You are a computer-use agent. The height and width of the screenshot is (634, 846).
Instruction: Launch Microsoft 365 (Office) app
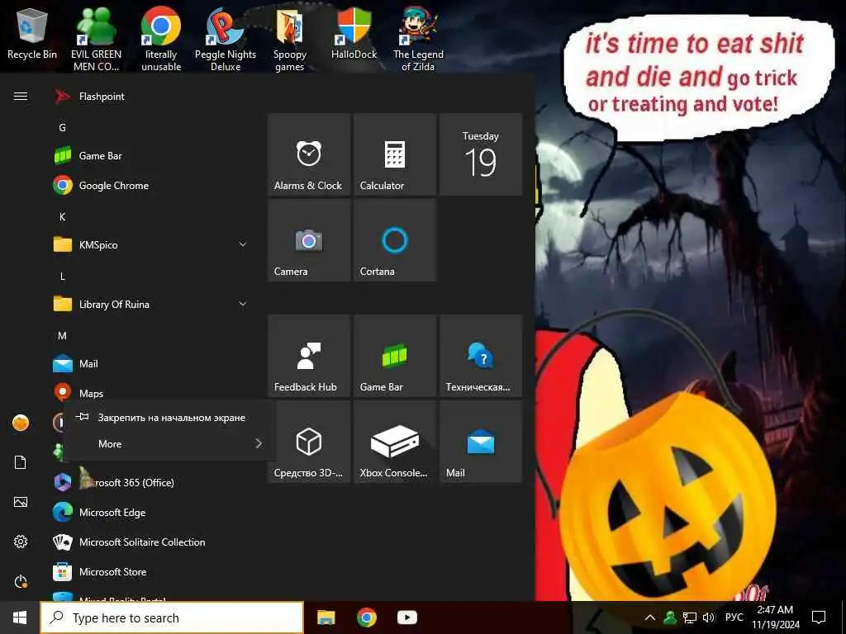point(150,482)
